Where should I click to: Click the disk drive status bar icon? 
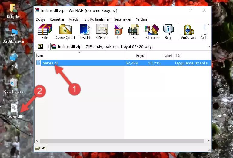point(37,148)
